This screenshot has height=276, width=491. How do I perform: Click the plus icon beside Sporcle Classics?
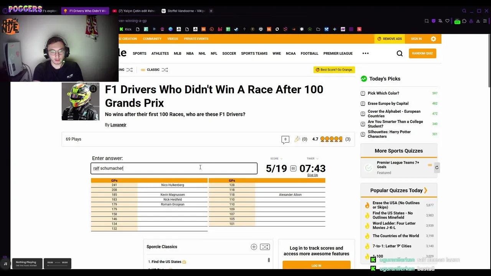point(254,247)
